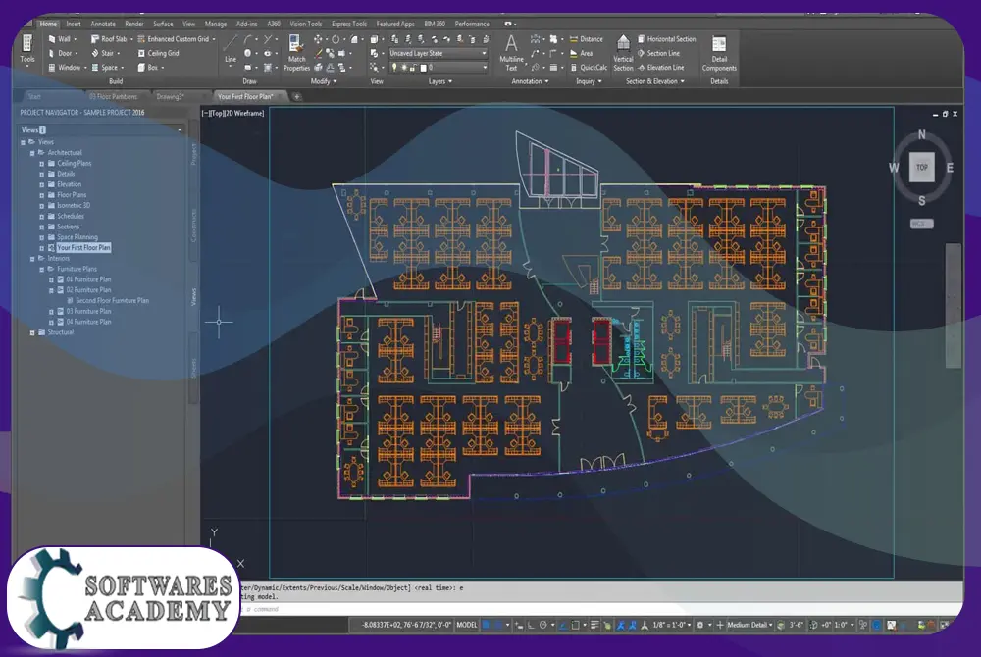Viewport: 981px width, 657px height.
Task: Select the Roof Slab tool
Action: click(112, 39)
